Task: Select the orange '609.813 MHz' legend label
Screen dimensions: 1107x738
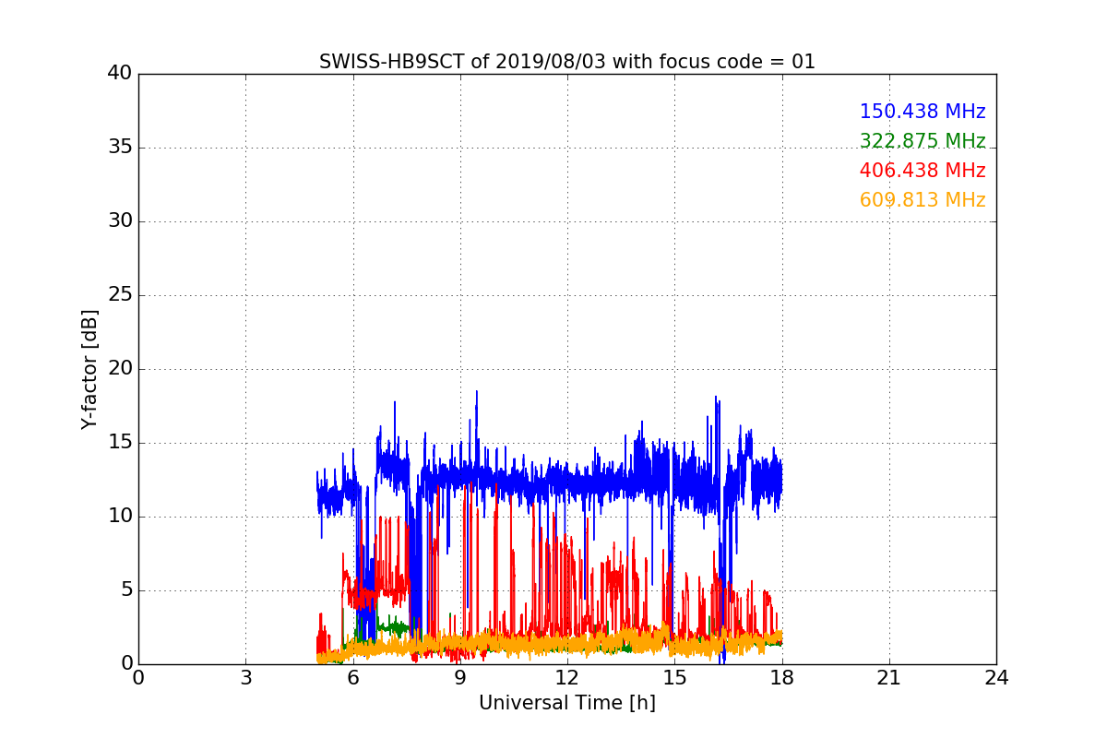Action: coord(922,200)
